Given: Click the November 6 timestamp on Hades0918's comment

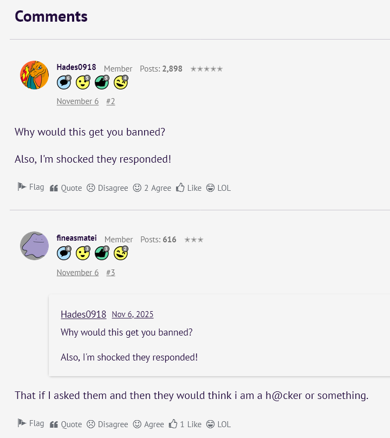Looking at the screenshot, I should click(77, 101).
